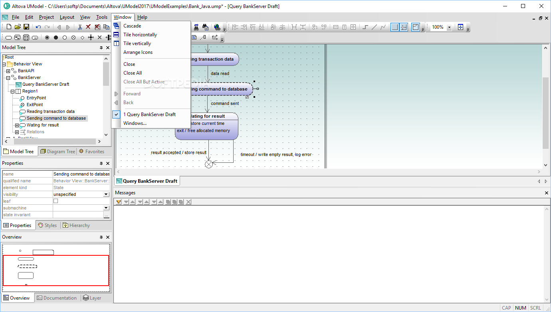Click the Query BankServer Draft diagram tab
The image size is (551, 312).
point(147,181)
